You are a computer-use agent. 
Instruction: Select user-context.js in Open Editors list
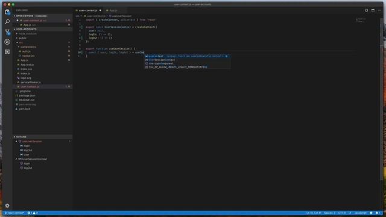point(42,20)
